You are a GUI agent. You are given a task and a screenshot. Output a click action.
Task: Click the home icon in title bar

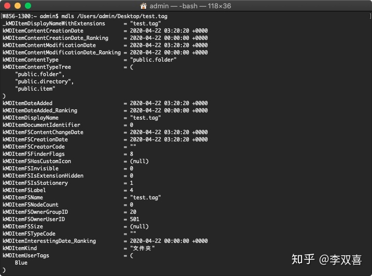[144, 6]
